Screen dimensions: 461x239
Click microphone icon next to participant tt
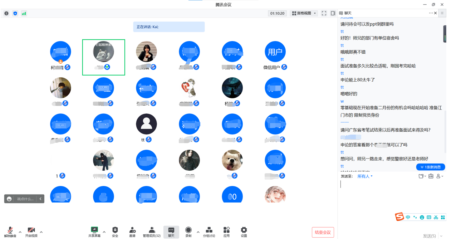coord(149,140)
